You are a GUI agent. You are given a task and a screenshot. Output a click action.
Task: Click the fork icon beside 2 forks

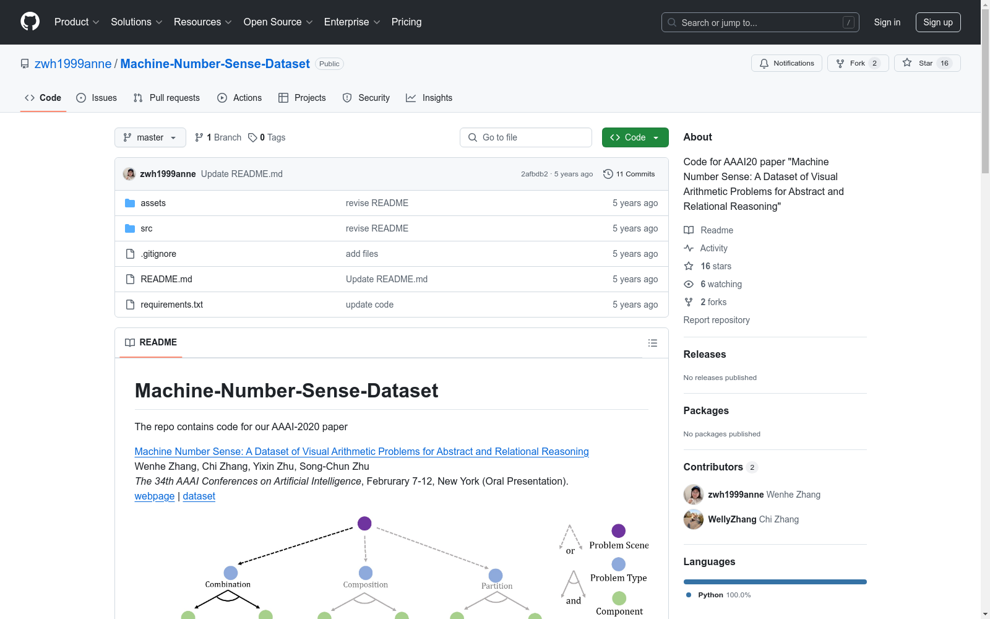coord(689,302)
